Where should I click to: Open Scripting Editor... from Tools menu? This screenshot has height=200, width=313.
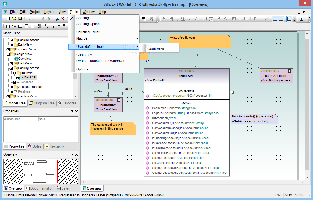coord(104,32)
